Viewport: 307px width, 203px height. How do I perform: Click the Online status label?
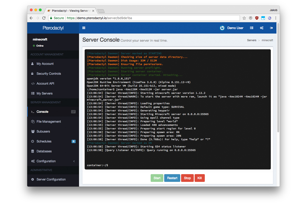tap(40, 46)
